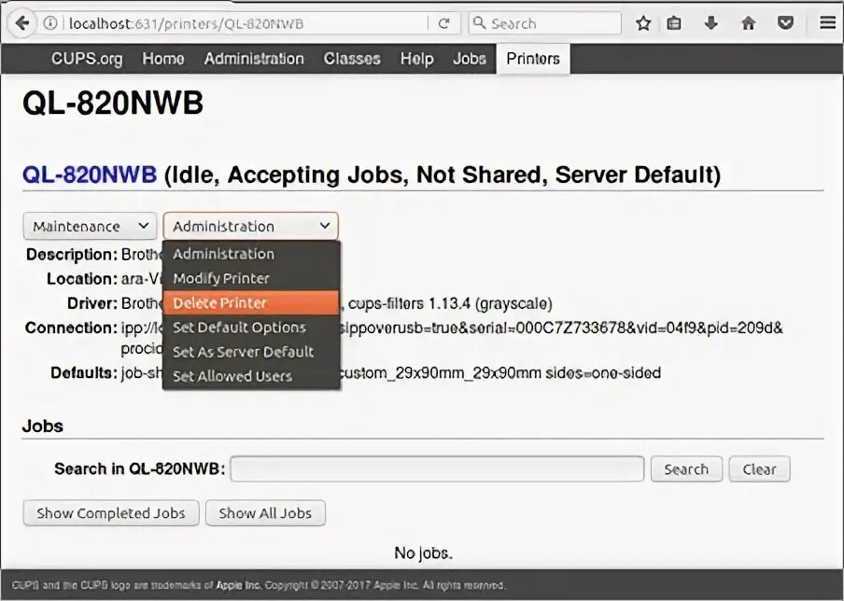Select the Printers tab
Image resolution: width=844 pixels, height=601 pixels.
tap(533, 59)
